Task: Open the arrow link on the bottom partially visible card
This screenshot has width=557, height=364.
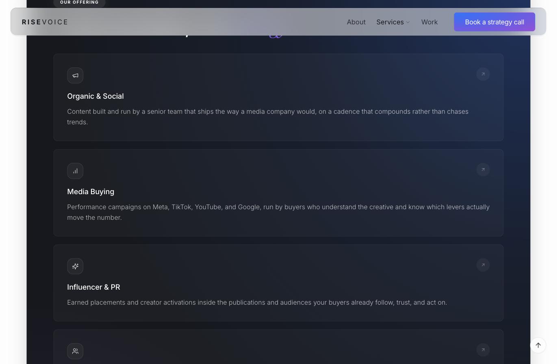Action: 483,350
